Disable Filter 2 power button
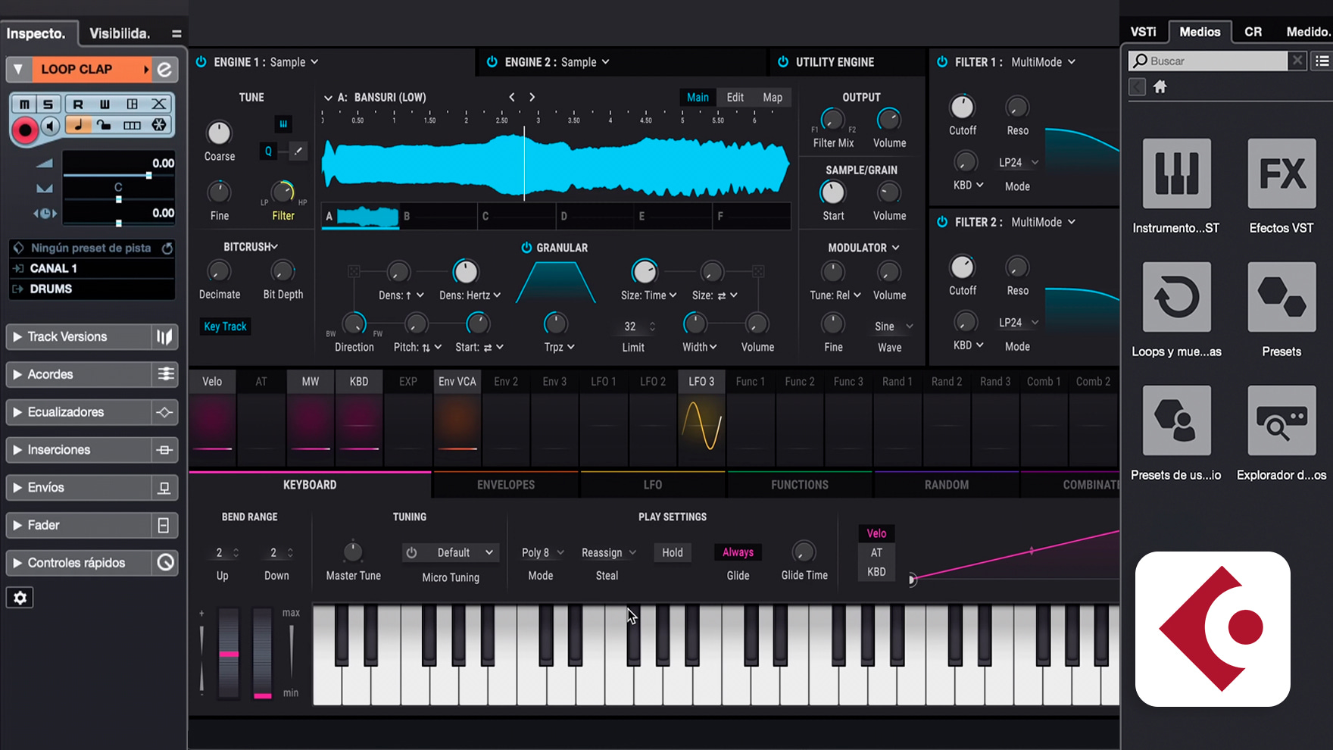Image resolution: width=1333 pixels, height=750 pixels. (942, 222)
